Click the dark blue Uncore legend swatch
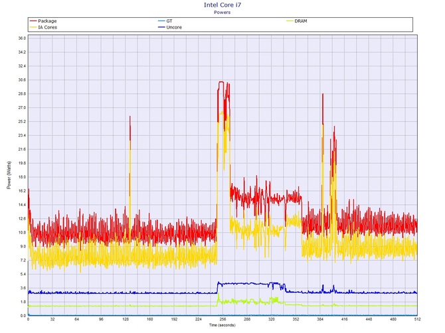The width and height of the screenshot is (445, 333). pos(161,27)
